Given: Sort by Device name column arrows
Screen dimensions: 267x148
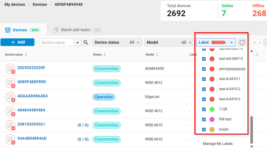Looking at the screenshot, I should point(26,55).
